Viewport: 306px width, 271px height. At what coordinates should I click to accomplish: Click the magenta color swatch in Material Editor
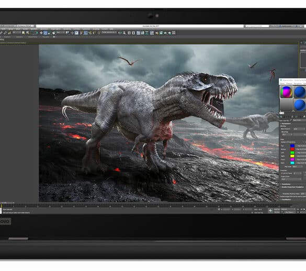click(292, 160)
